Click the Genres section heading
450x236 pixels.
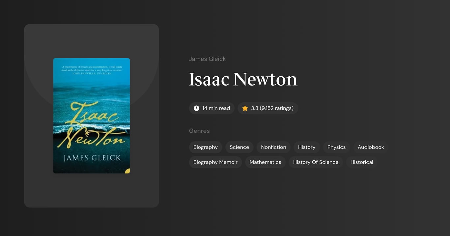pos(199,131)
